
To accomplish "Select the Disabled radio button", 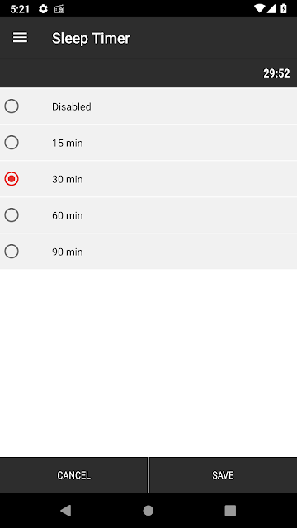I will click(x=12, y=106).
